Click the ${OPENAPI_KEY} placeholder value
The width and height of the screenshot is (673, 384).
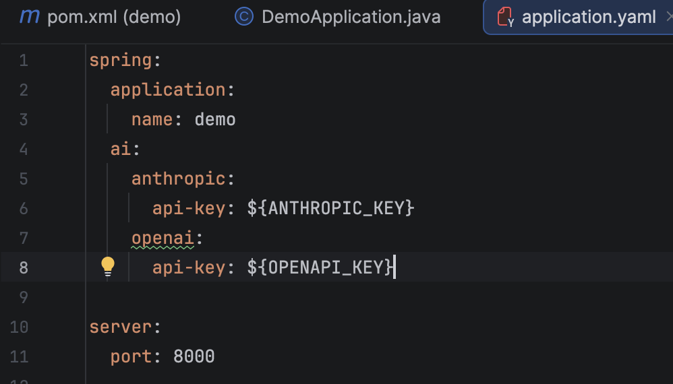pyautogui.click(x=320, y=267)
